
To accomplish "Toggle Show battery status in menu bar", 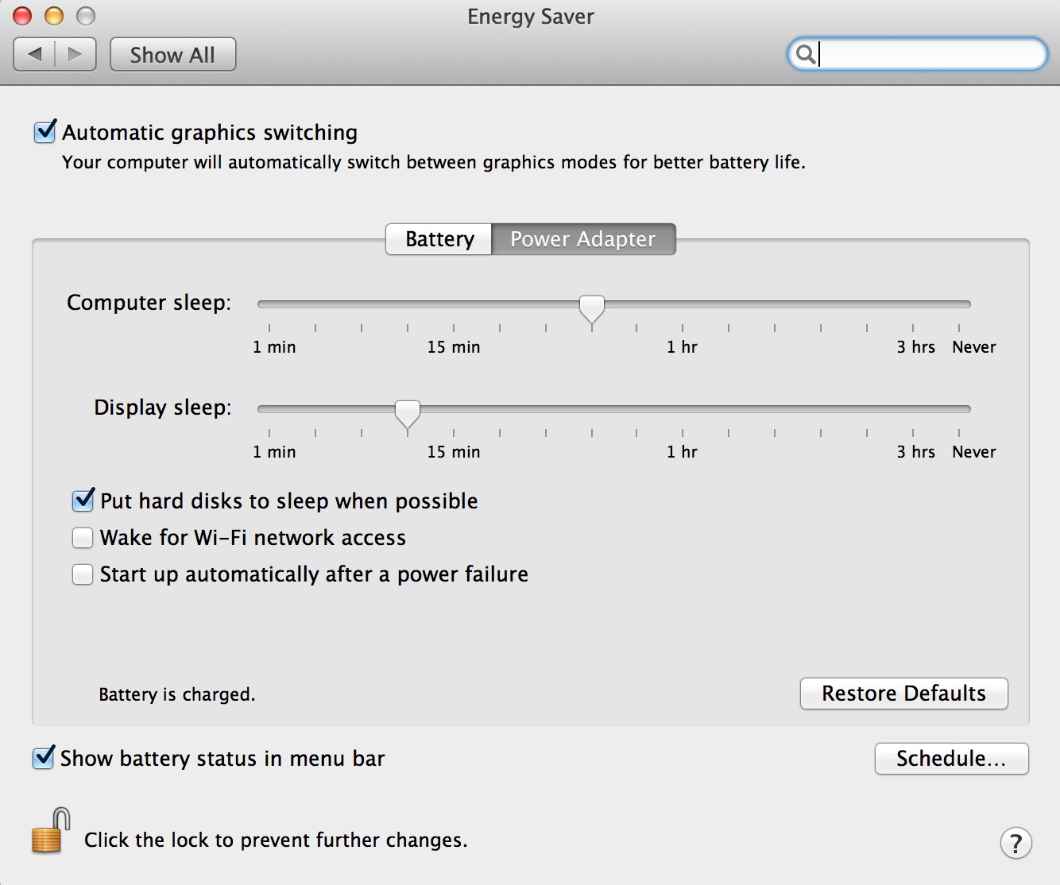I will tap(44, 758).
